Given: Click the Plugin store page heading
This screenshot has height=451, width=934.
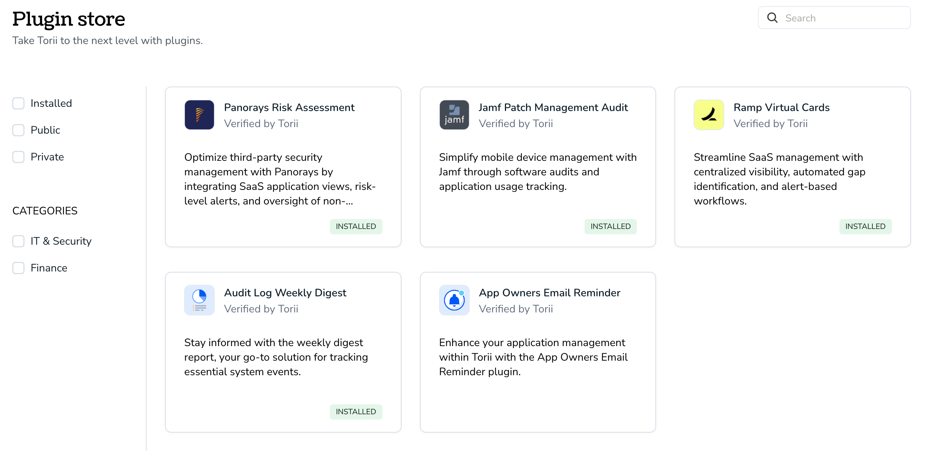Looking at the screenshot, I should (x=69, y=19).
